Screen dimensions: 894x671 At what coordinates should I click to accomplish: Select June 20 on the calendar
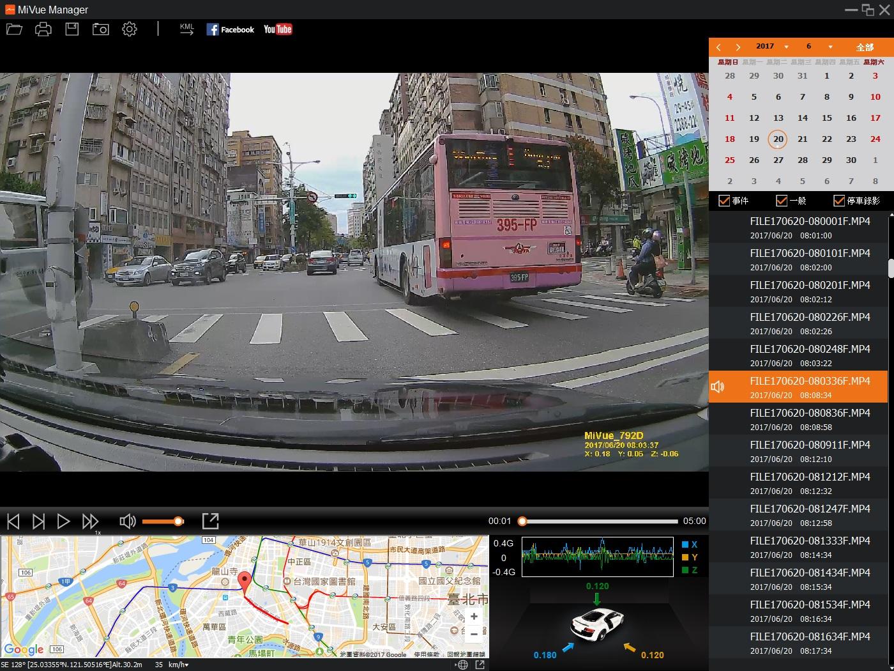pyautogui.click(x=778, y=139)
